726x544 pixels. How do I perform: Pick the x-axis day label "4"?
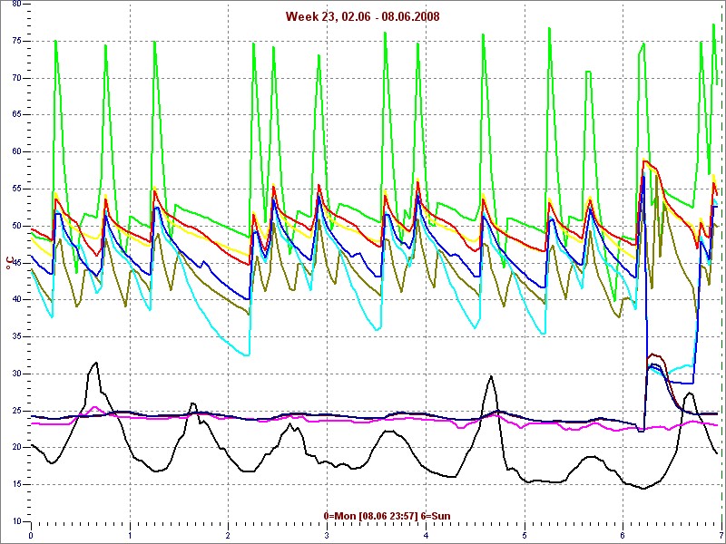tap(426, 537)
